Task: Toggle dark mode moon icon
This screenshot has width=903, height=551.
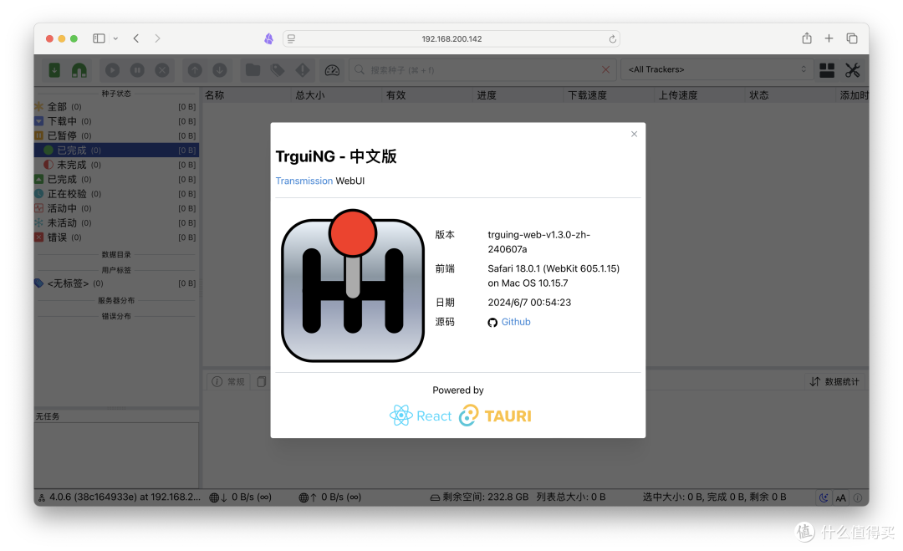Action: click(x=824, y=498)
